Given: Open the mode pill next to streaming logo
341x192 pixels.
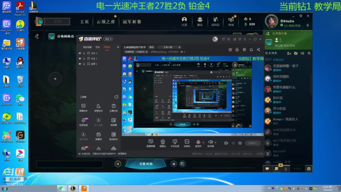Looking at the screenshot, I should point(108,39).
